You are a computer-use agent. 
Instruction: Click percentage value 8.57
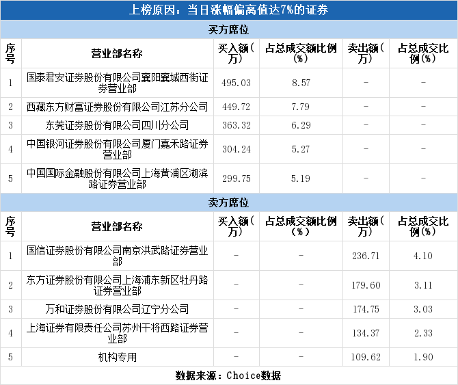coord(301,83)
